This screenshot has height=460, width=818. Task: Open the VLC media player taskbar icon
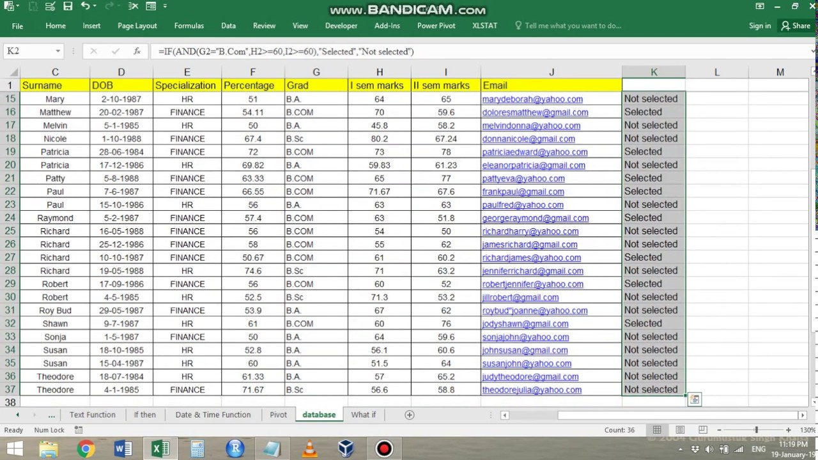309,448
